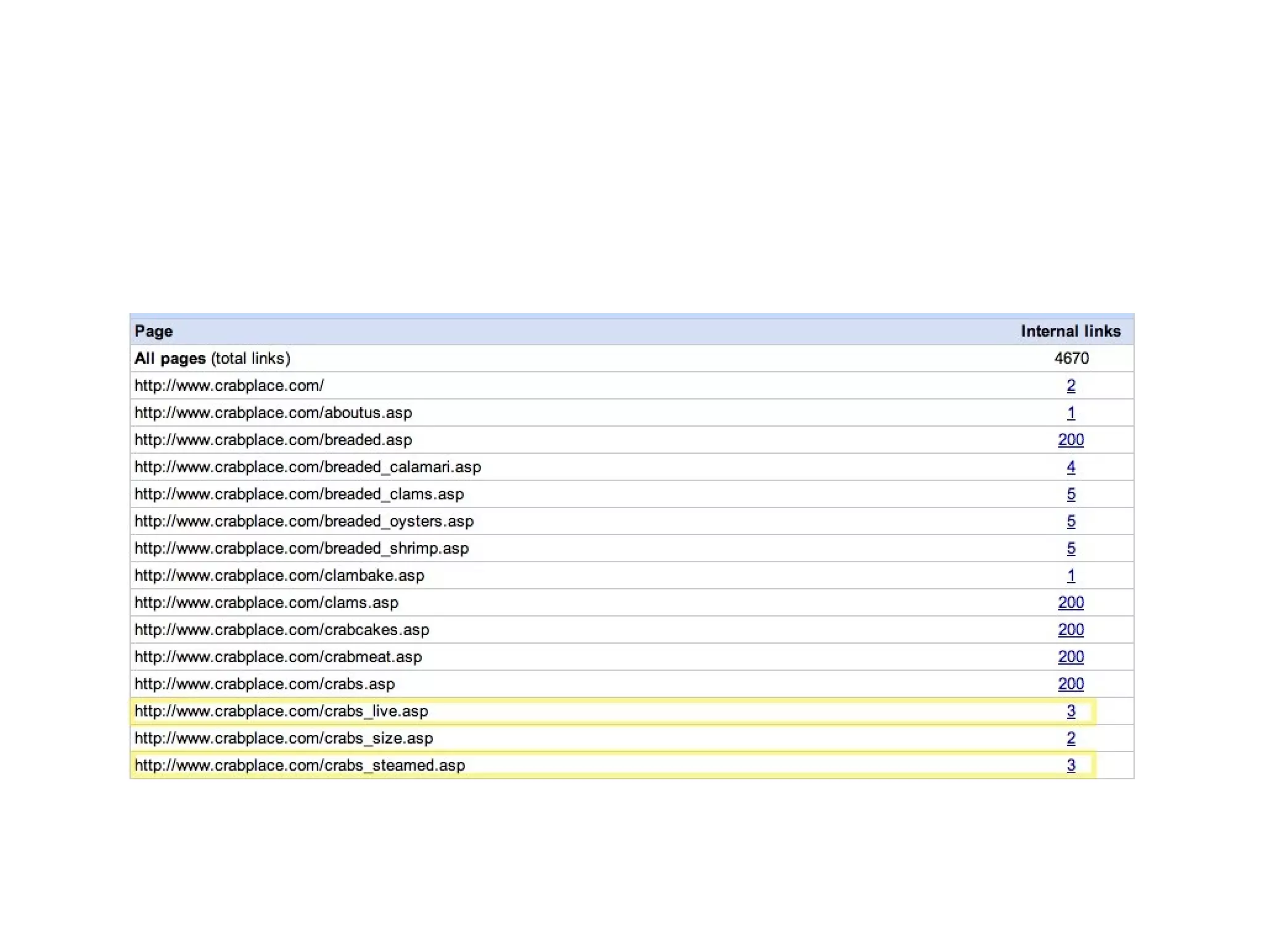
Task: Click the 200 link for clams.asp
Action: coord(1071,603)
